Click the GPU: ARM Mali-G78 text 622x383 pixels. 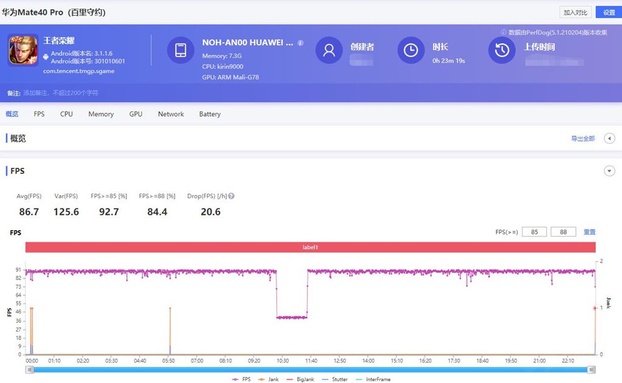tap(231, 77)
